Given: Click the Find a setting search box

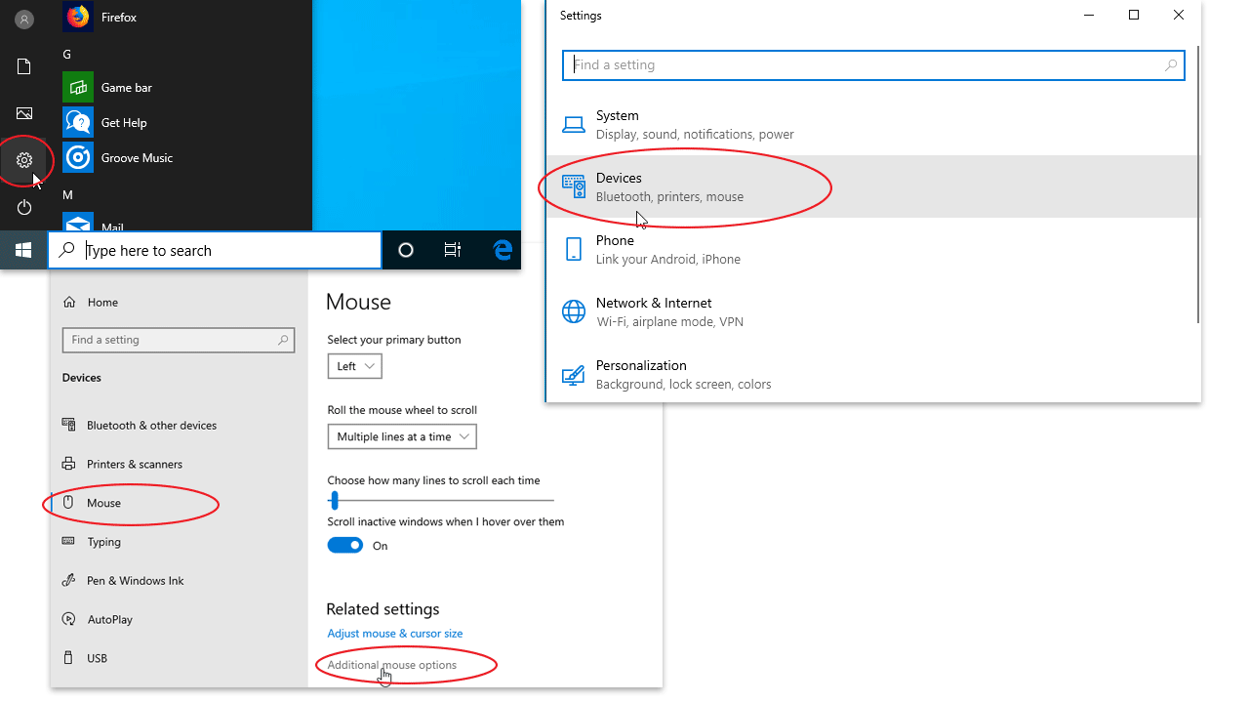Looking at the screenshot, I should [873, 64].
